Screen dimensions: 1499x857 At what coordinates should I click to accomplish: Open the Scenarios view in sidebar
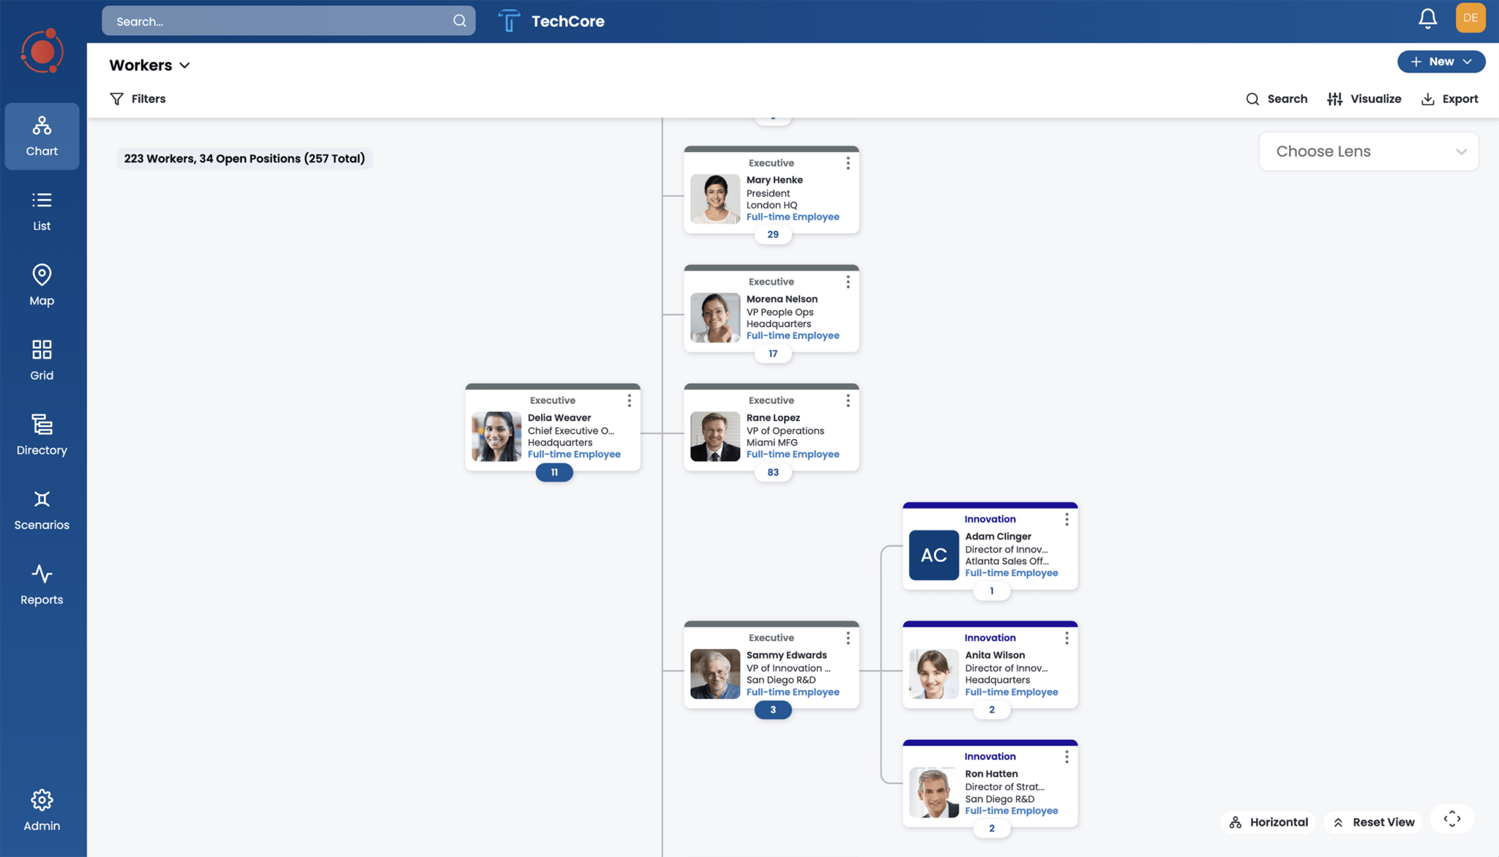pyautogui.click(x=42, y=510)
